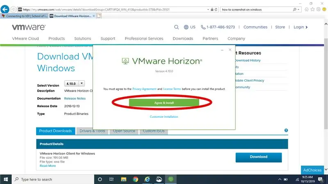Image resolution: width=328 pixels, height=184 pixels.
Task: Open the Downloads menu
Action: (x=183, y=38)
